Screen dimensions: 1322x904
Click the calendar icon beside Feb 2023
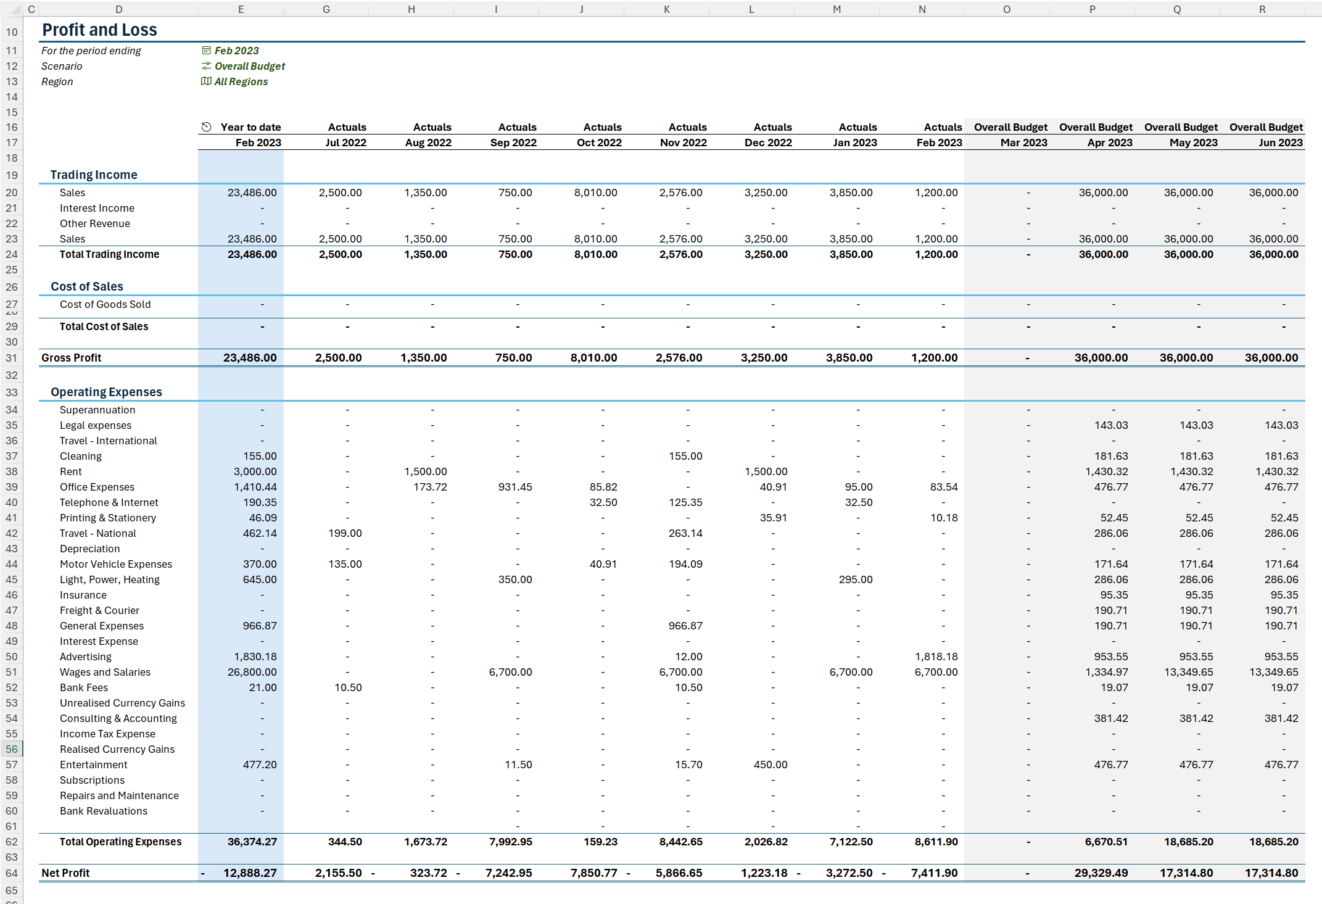[206, 51]
